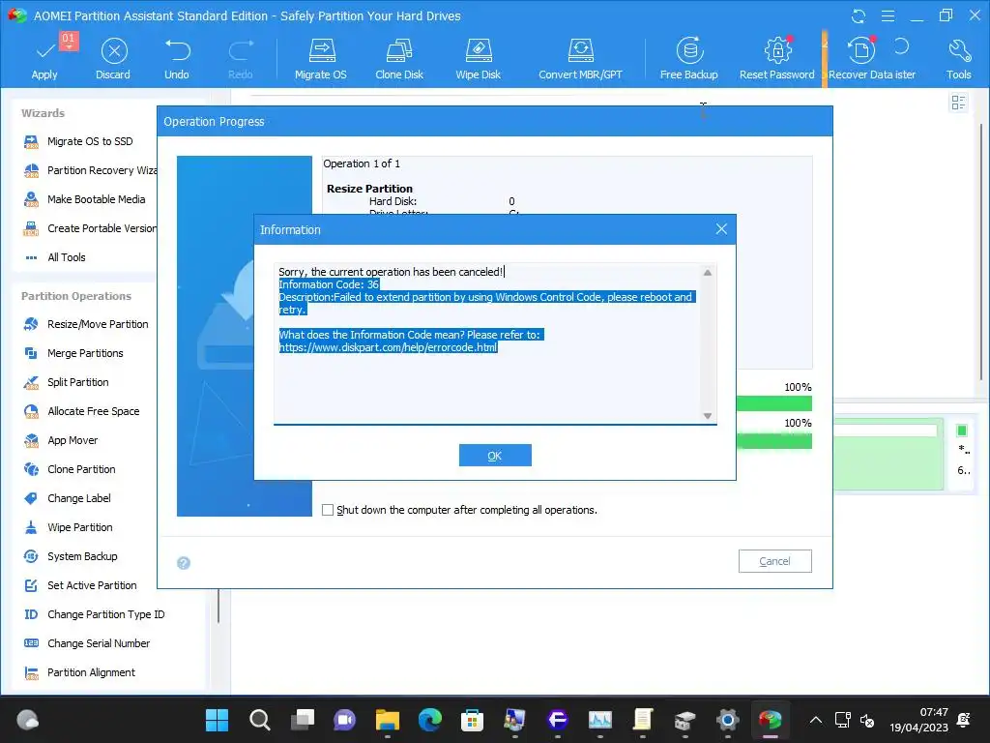This screenshot has width=990, height=743.
Task: Click the Reset Password toolbar icon
Action: tap(777, 57)
